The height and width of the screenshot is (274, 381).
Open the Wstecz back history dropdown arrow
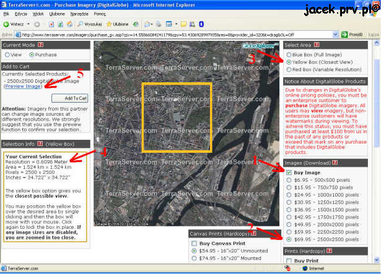point(28,24)
